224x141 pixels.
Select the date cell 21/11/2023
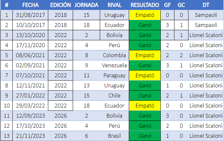pos(30,136)
